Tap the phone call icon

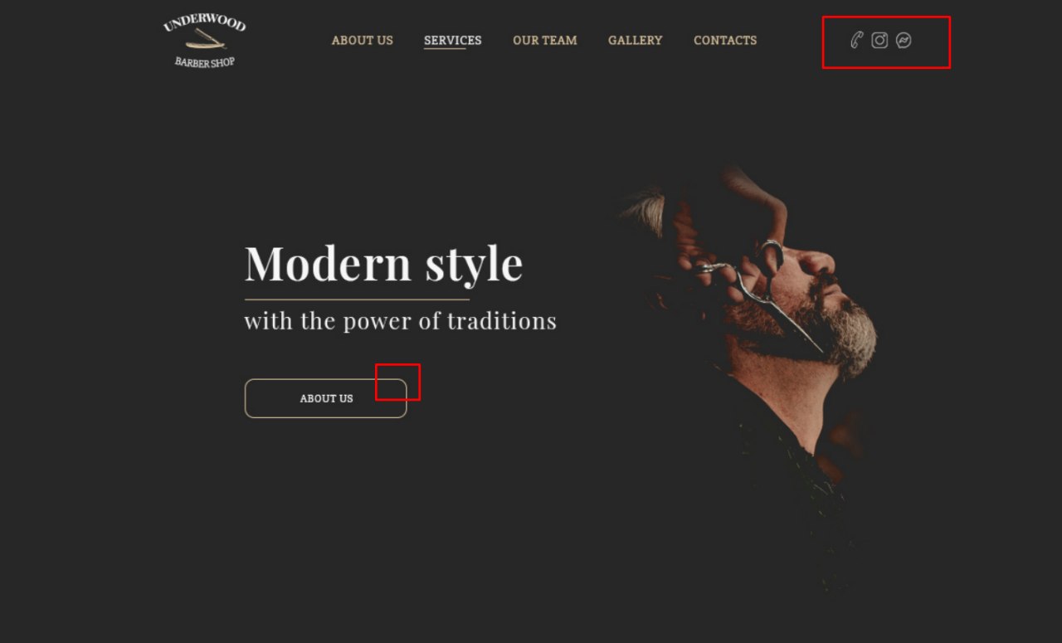click(857, 40)
